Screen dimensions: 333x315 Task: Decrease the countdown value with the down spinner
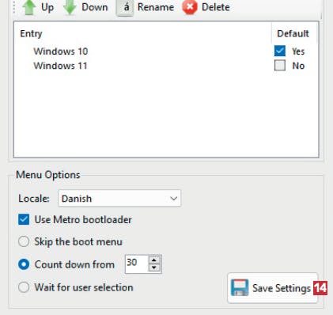click(x=154, y=268)
